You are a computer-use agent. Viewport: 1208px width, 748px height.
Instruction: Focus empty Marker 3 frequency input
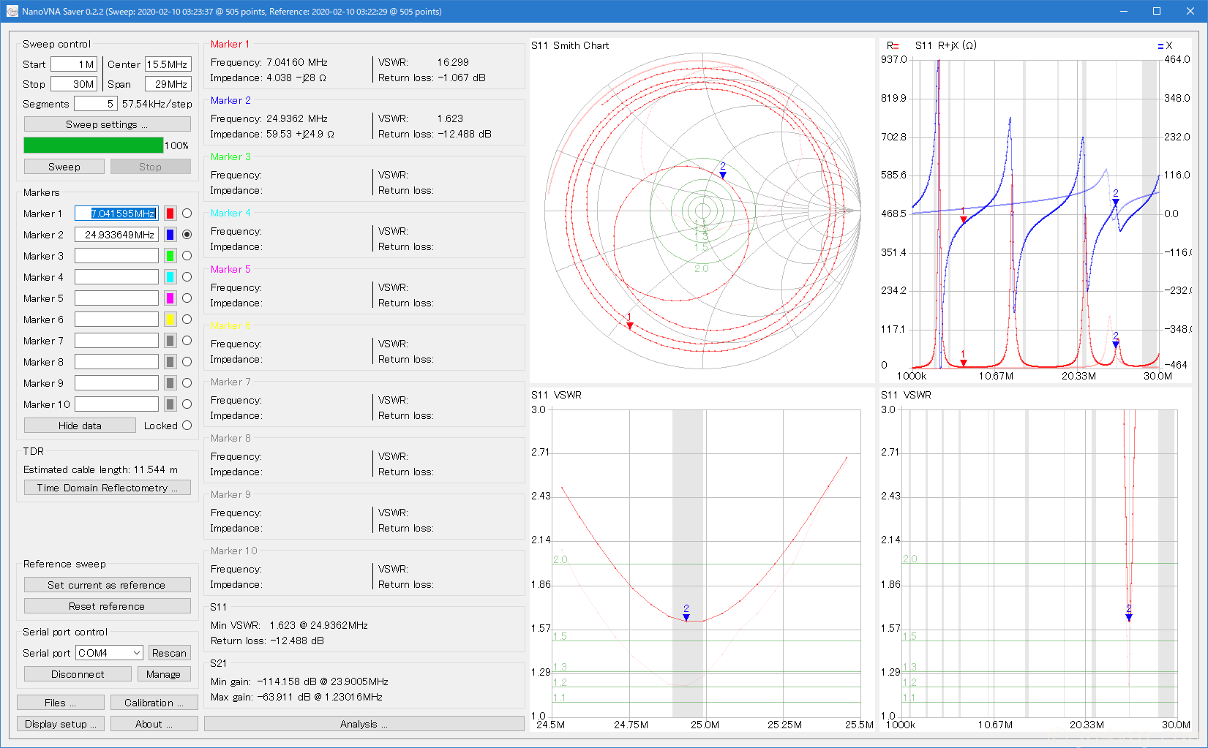116,256
